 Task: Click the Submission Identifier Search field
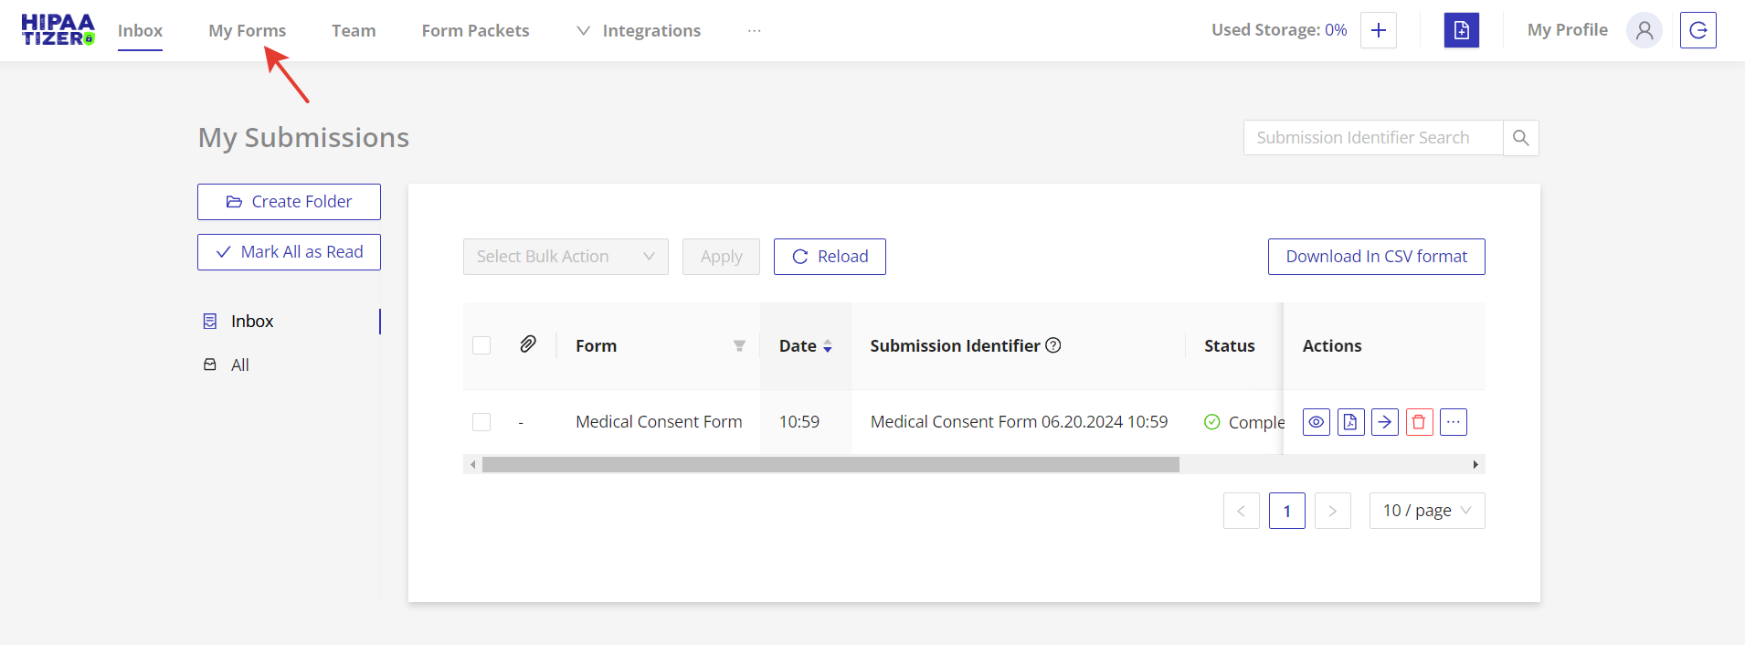tap(1372, 138)
